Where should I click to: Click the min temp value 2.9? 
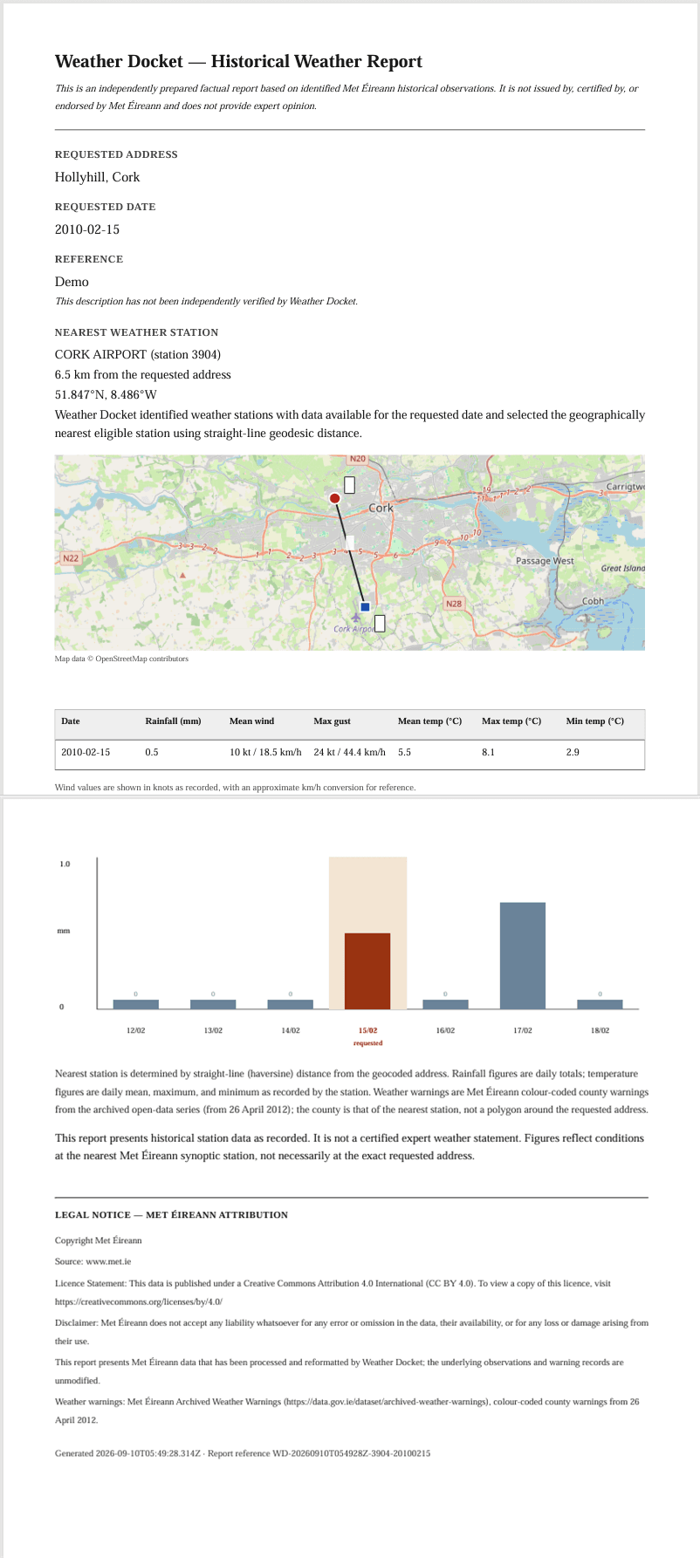click(x=573, y=752)
